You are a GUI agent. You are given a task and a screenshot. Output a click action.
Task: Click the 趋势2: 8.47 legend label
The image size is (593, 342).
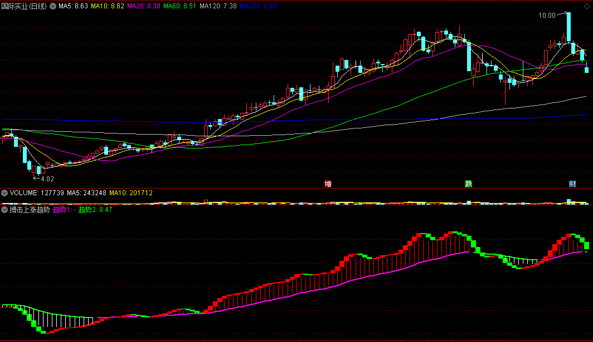[x=95, y=210]
